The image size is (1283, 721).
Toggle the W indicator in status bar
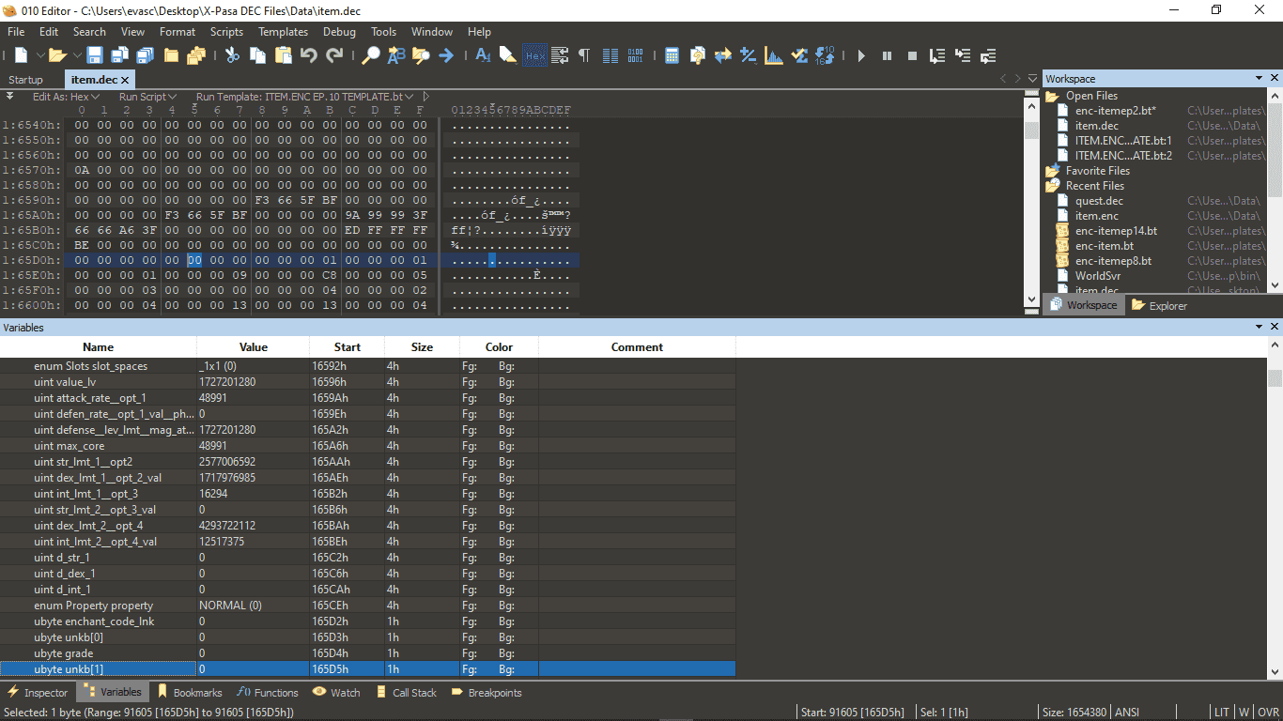click(1243, 713)
